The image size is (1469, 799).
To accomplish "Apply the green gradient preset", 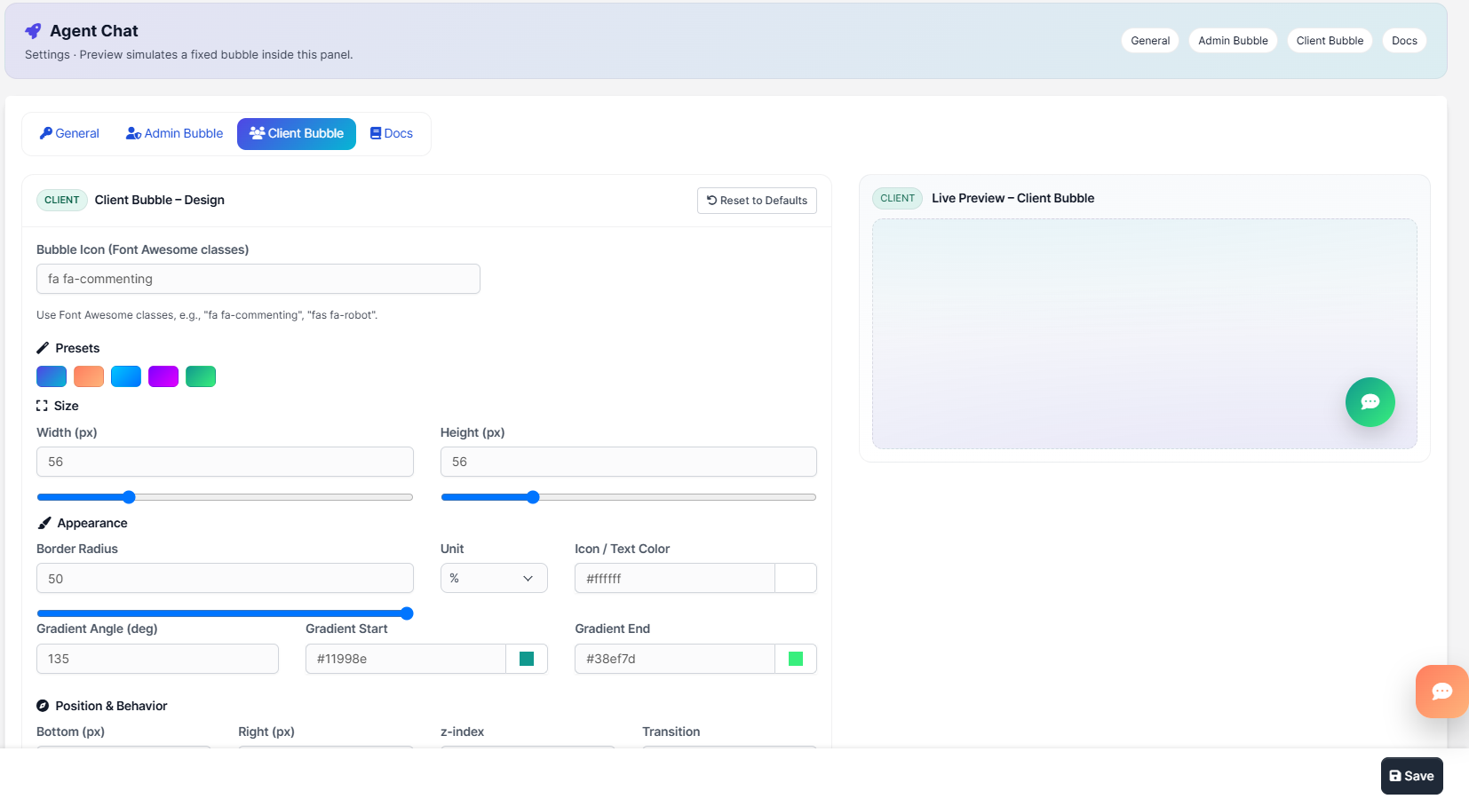I will point(201,376).
